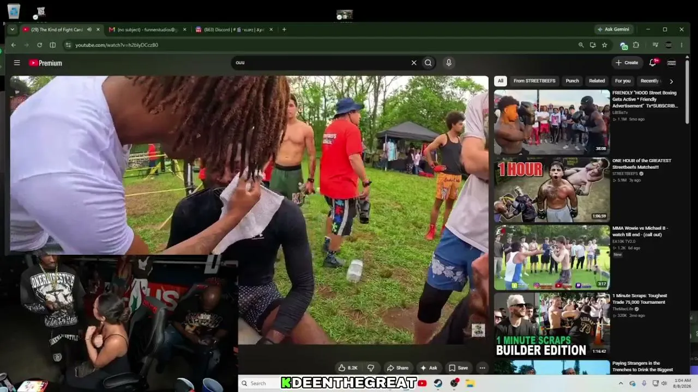Switch to the Gmail no subject tab
Viewport: 698px width, 392px height.
coord(148,29)
